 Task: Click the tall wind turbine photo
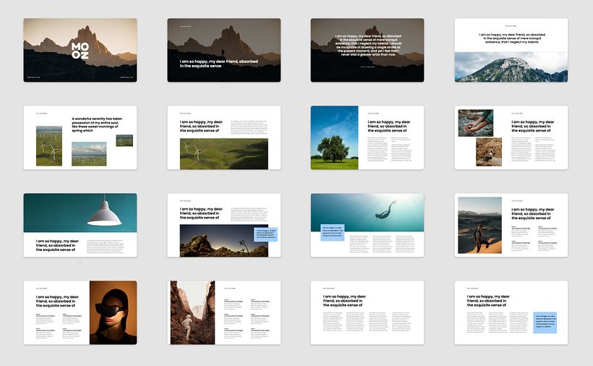(48, 146)
